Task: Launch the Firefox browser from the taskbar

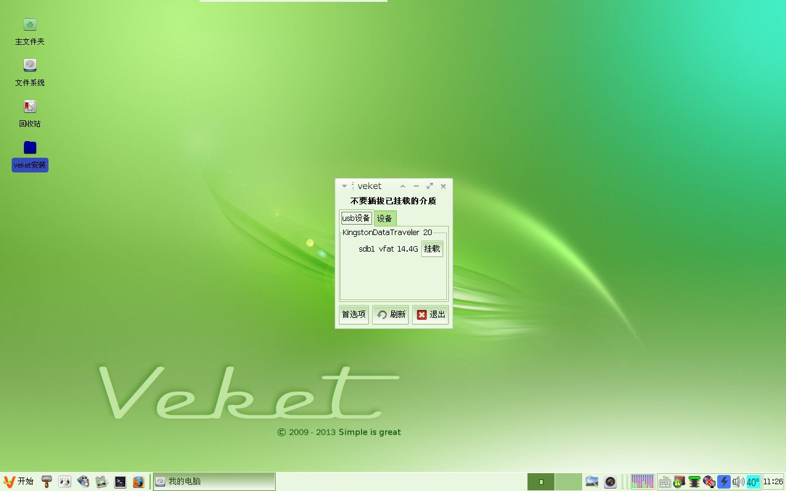Action: tap(139, 482)
